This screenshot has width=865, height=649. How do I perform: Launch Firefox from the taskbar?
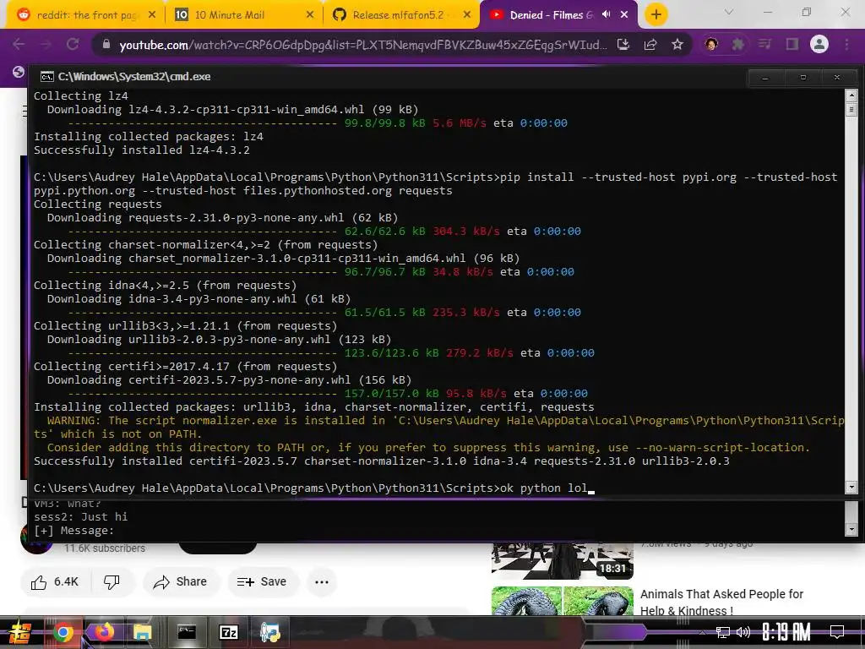(104, 632)
